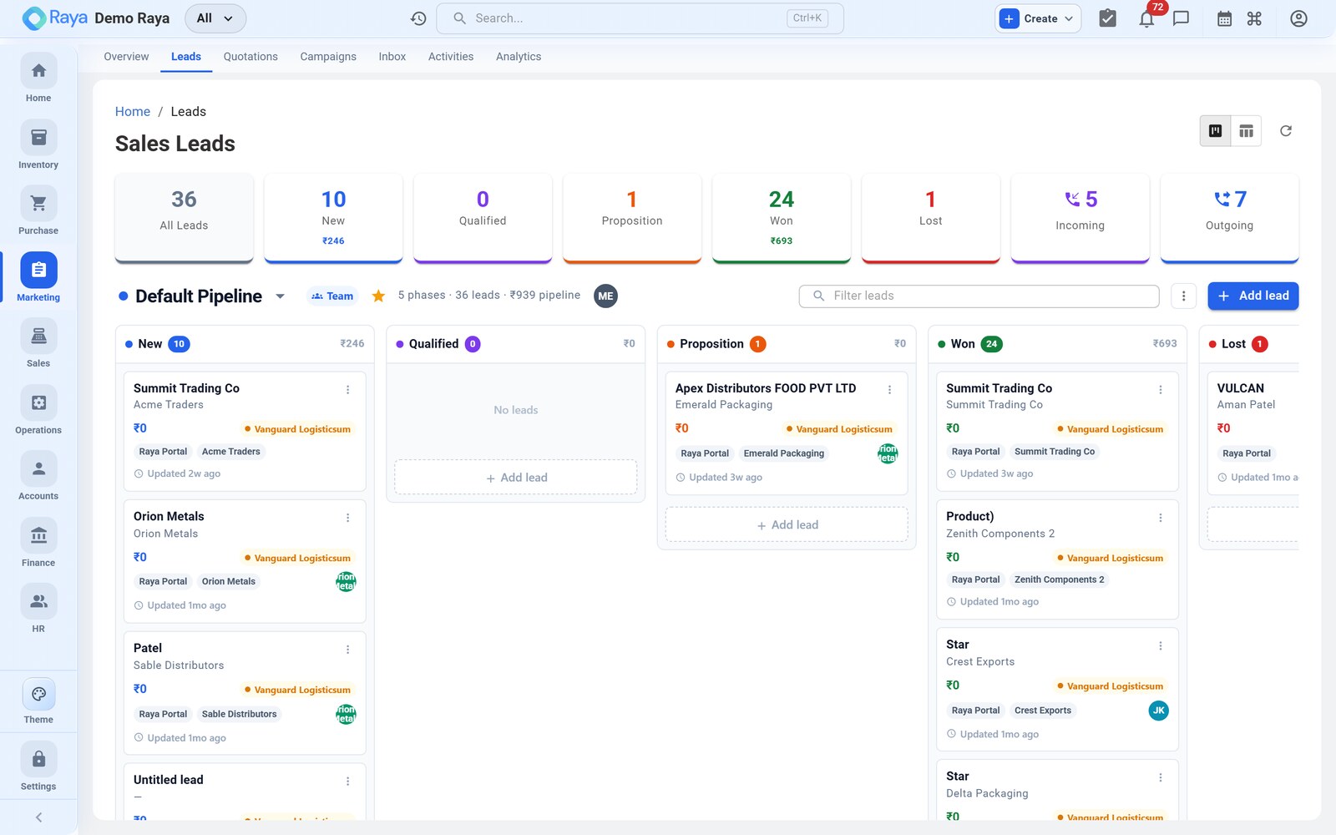Open the Campaigns tab
The height and width of the screenshot is (835, 1336).
[x=328, y=57]
